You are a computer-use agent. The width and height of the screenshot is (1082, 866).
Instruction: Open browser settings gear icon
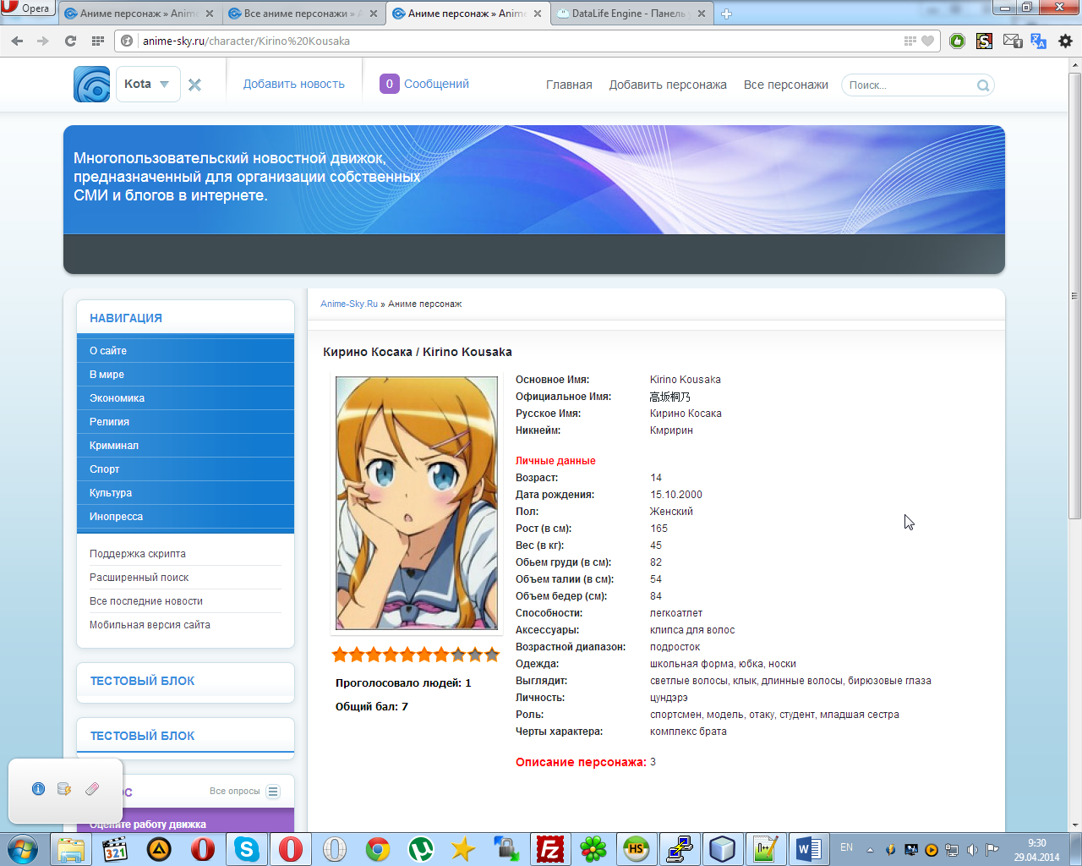coord(1065,41)
